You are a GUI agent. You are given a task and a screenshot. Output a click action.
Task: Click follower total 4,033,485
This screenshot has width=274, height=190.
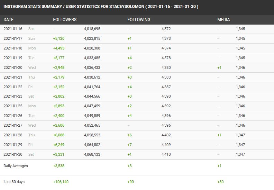pos(92,58)
